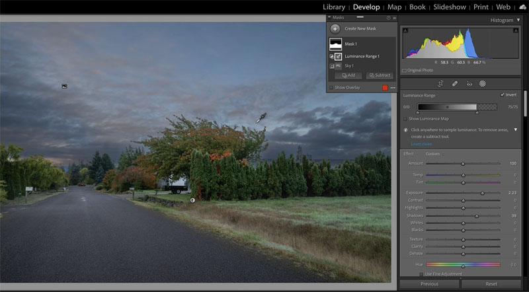
Task: Select the Crop overlay tool
Action: point(440,84)
